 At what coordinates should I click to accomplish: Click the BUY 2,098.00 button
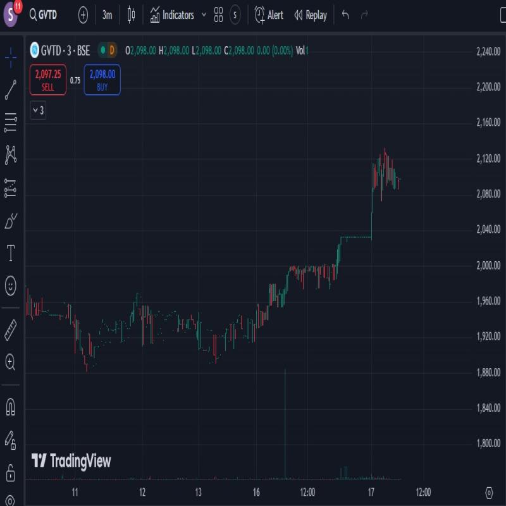102,80
